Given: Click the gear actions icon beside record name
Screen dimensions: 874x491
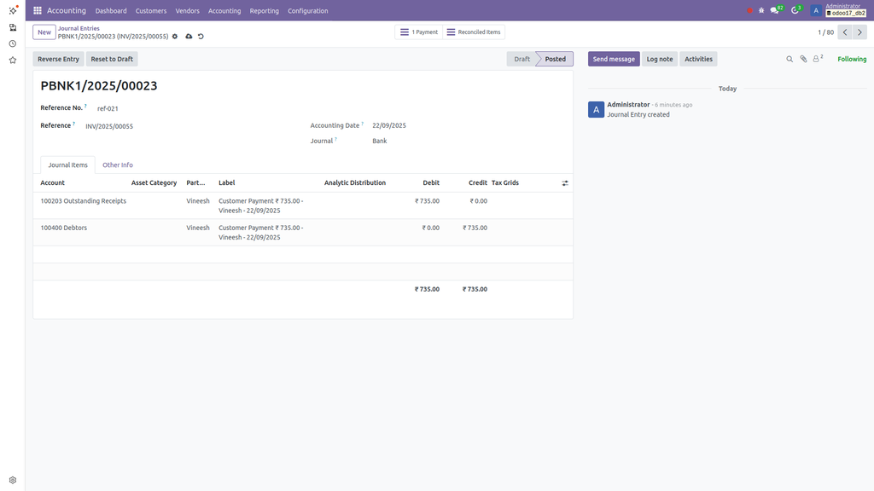Looking at the screenshot, I should [175, 37].
